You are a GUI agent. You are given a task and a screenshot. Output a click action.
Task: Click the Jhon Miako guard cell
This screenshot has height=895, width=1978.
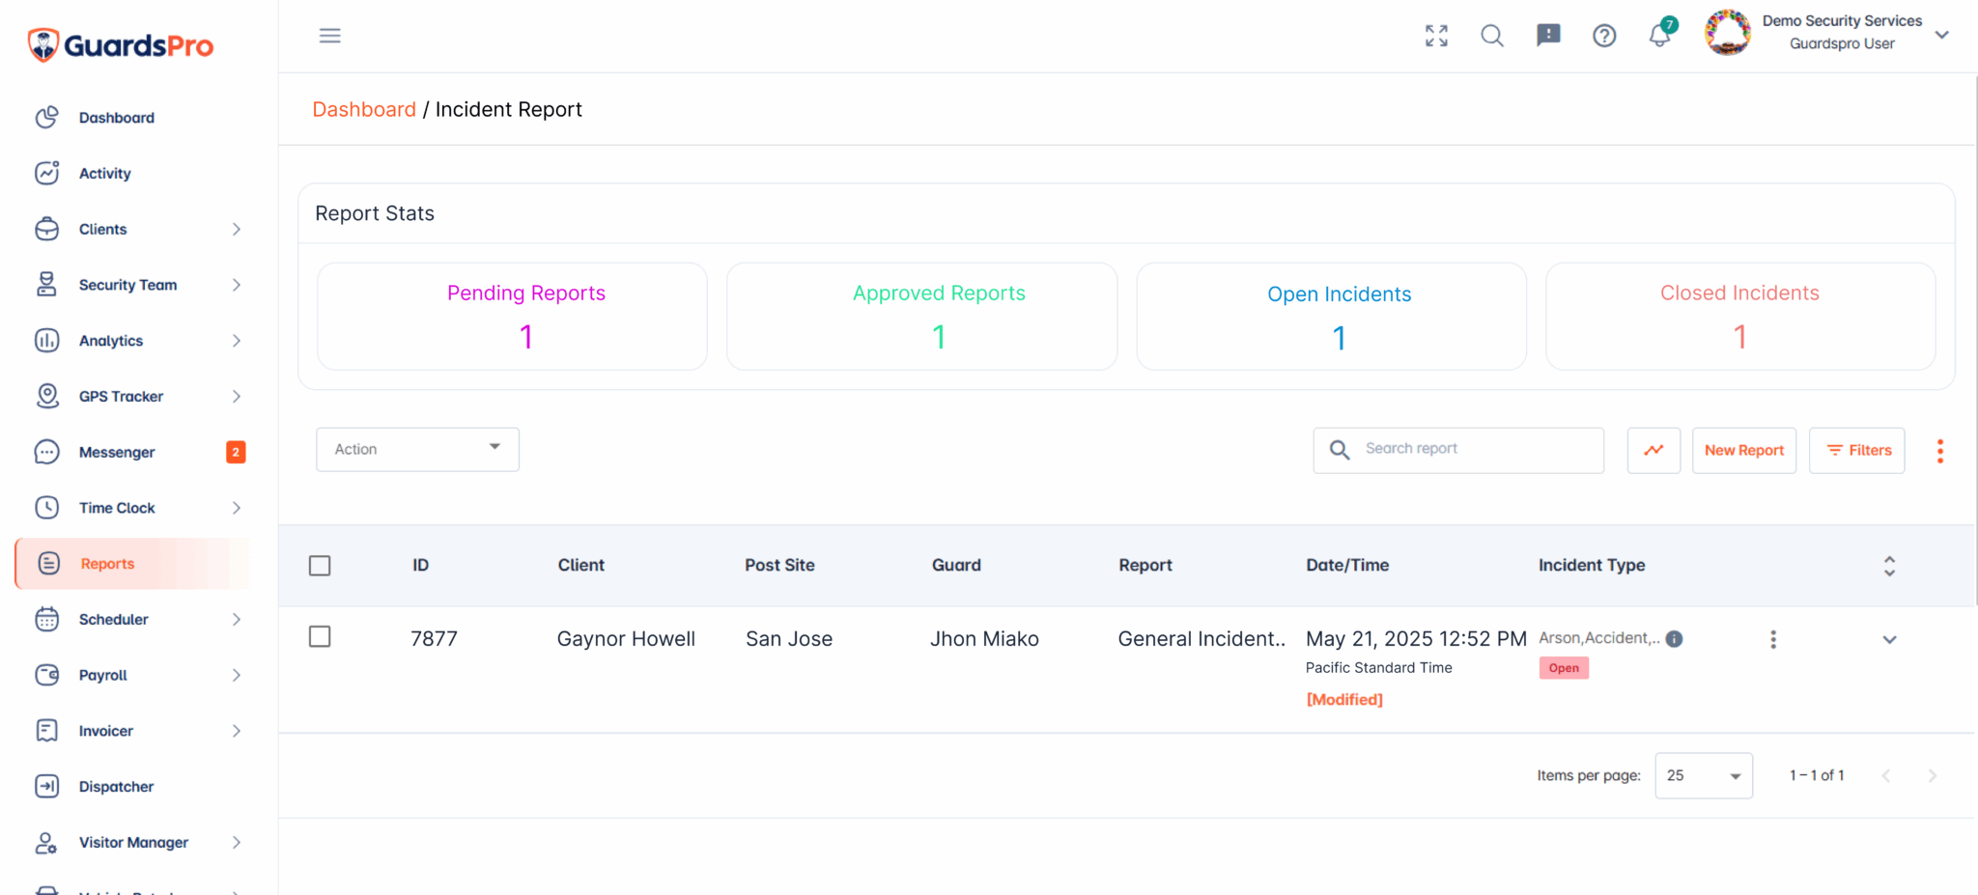pyautogui.click(x=984, y=638)
